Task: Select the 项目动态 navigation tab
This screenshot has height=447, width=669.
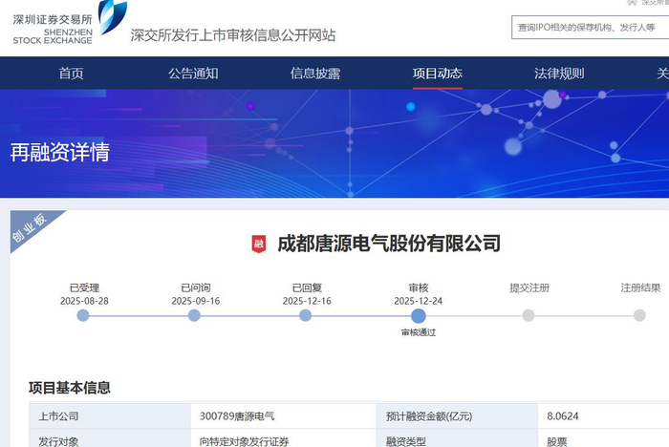Action: point(438,74)
